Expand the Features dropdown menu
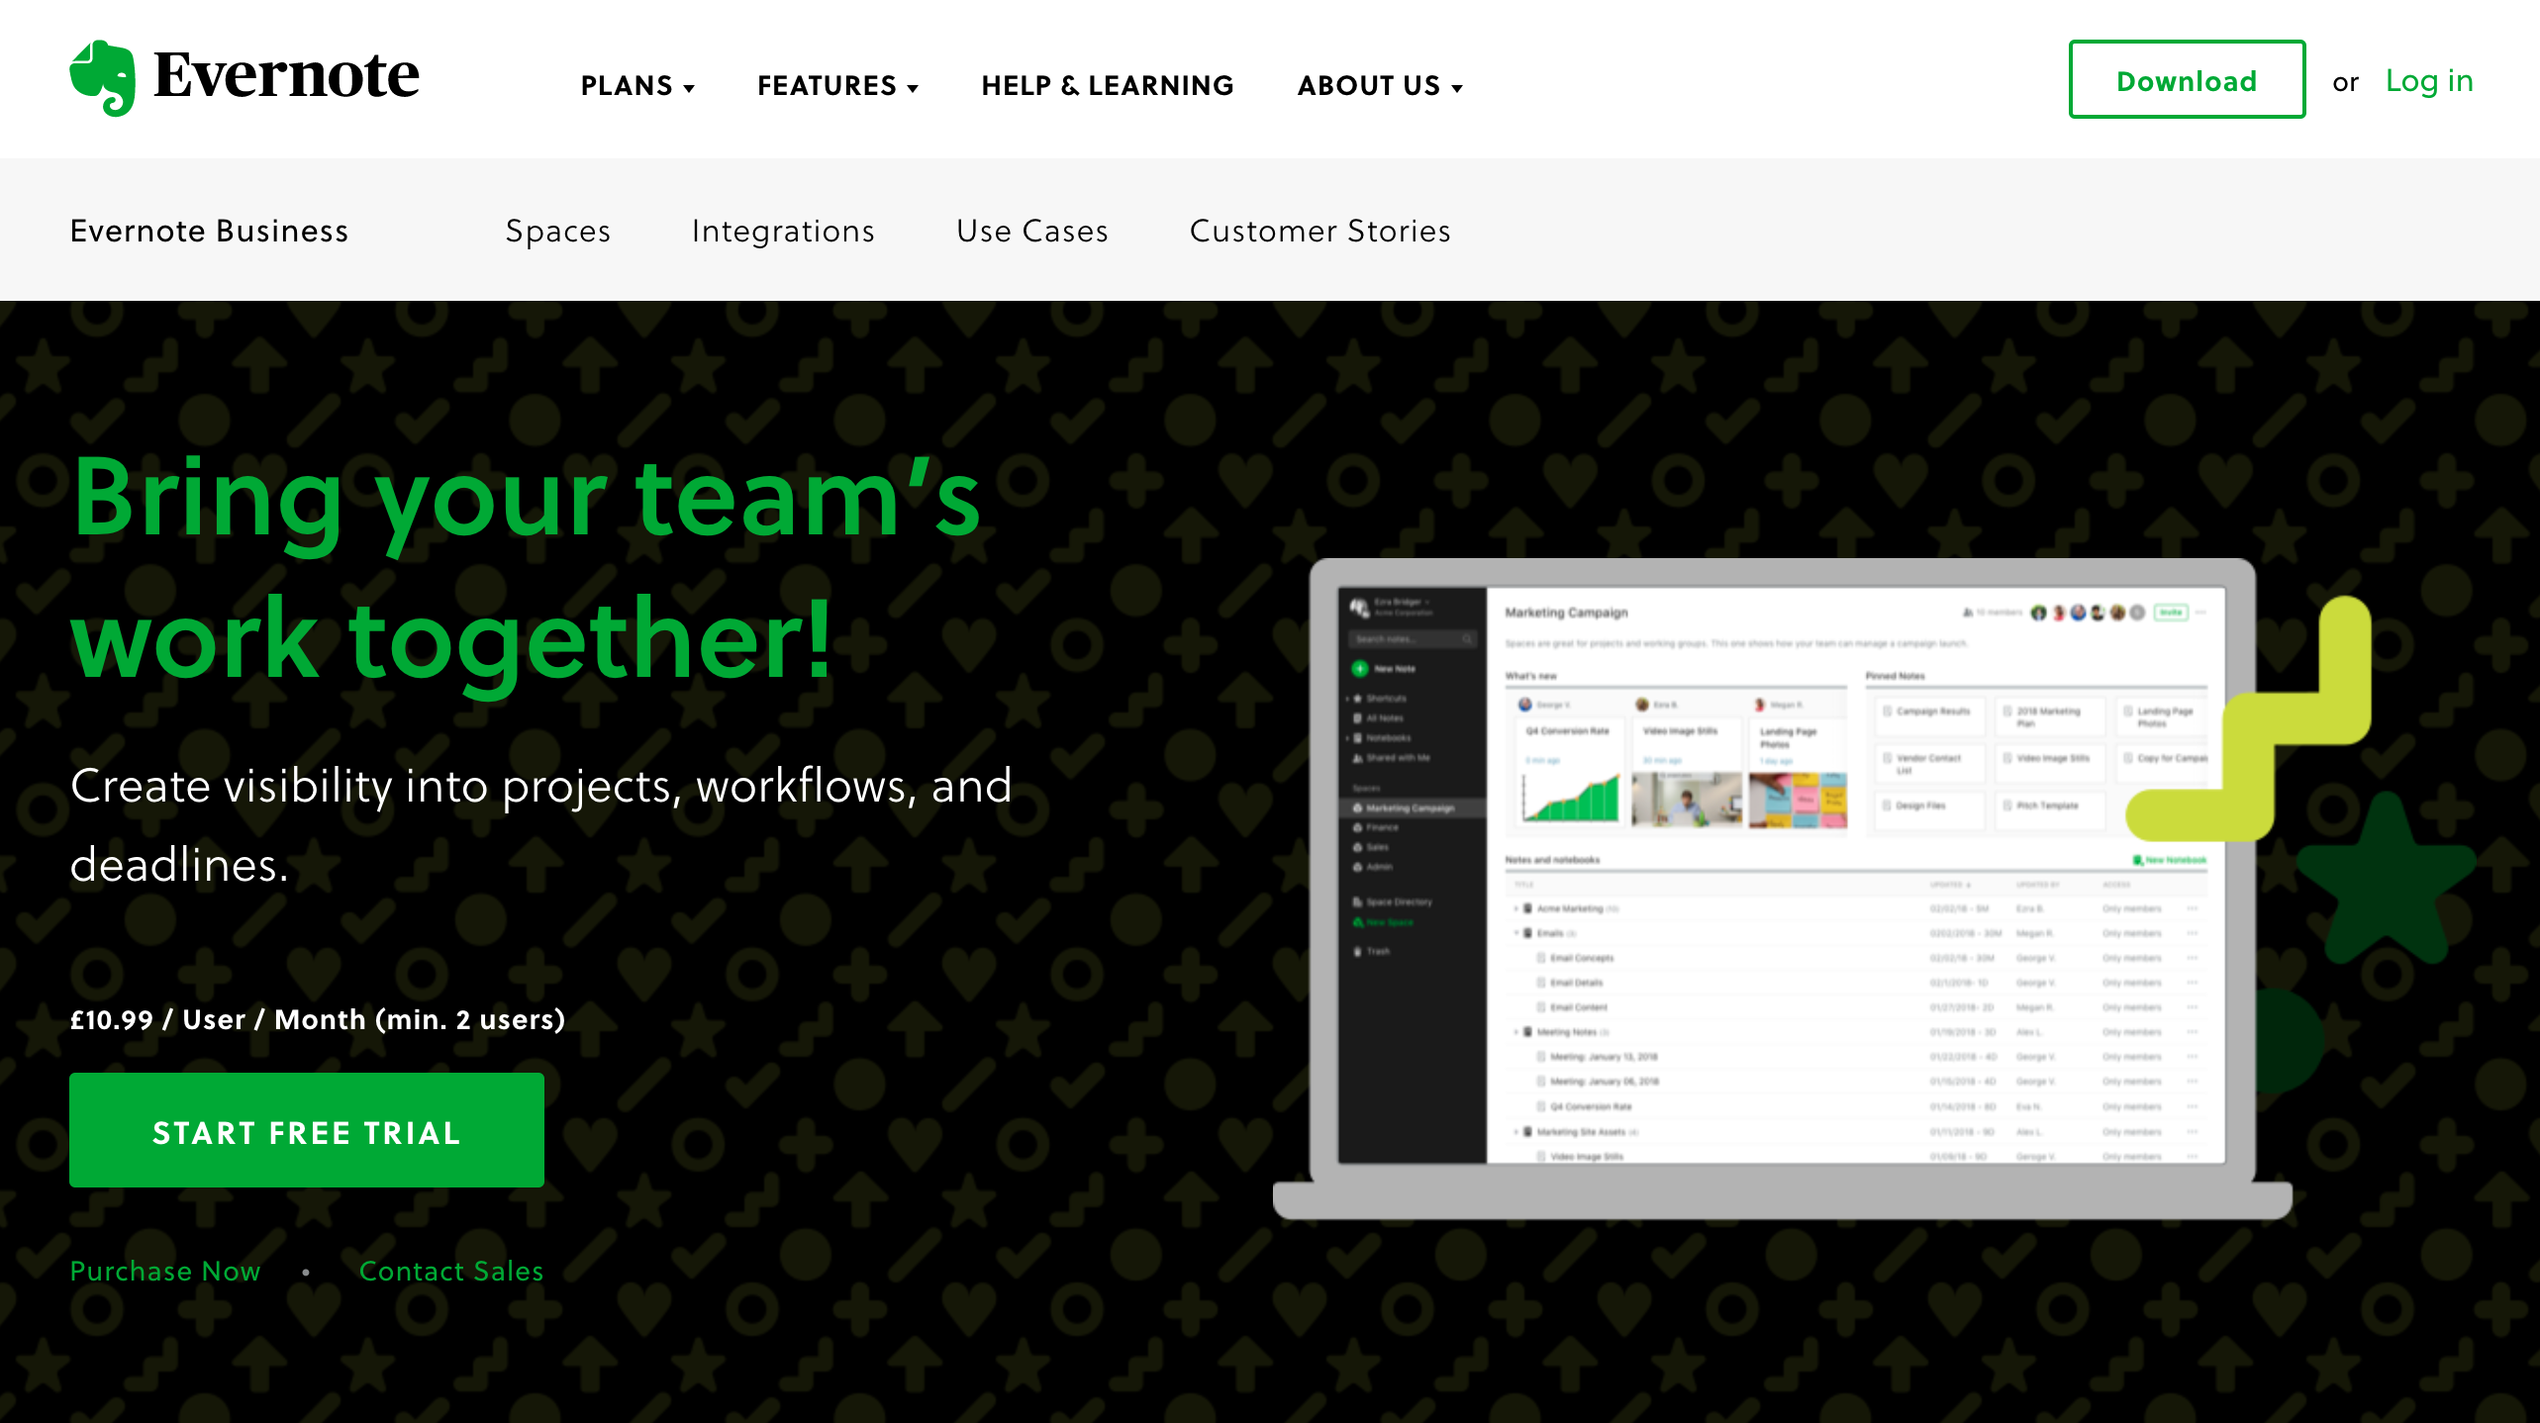The height and width of the screenshot is (1423, 2540). (x=837, y=86)
